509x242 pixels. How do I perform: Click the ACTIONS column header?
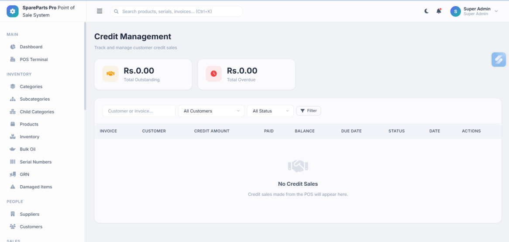point(471,131)
